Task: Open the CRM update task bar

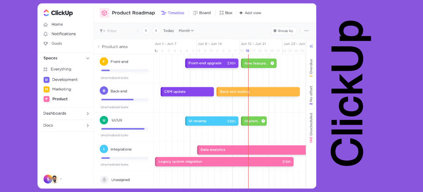Action: coord(187,92)
